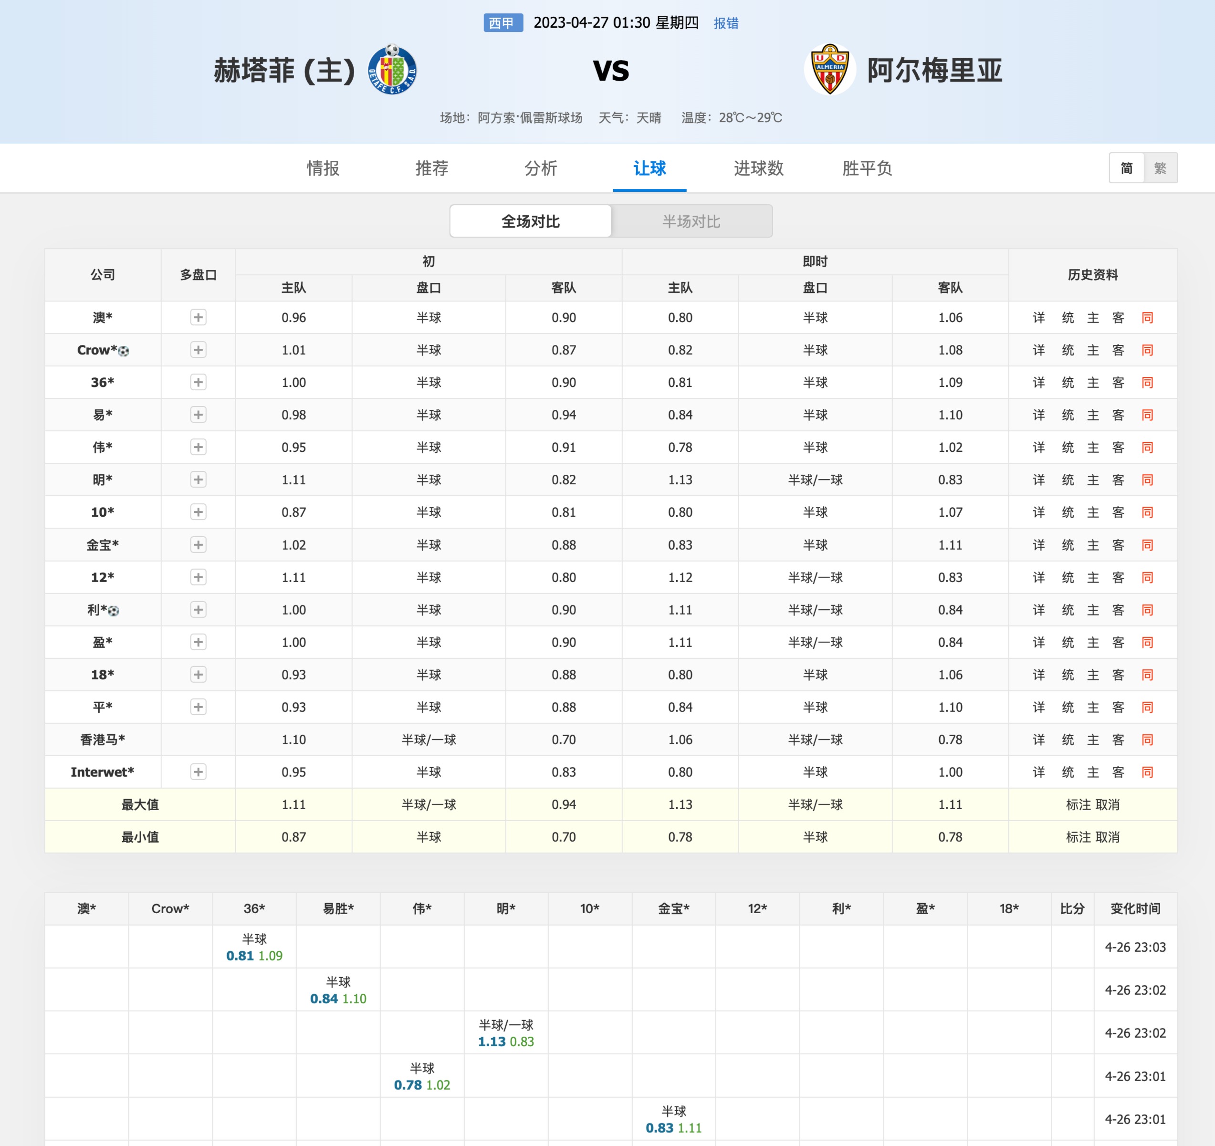Image resolution: width=1215 pixels, height=1146 pixels.
Task: Expand multi-handicap plus for 金宝* row
Action: pyautogui.click(x=198, y=545)
